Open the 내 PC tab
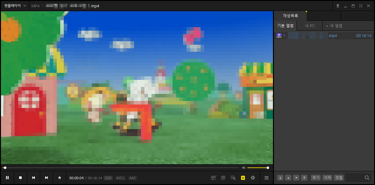Image resolution: width=375 pixels, height=185 pixels. pos(310,26)
